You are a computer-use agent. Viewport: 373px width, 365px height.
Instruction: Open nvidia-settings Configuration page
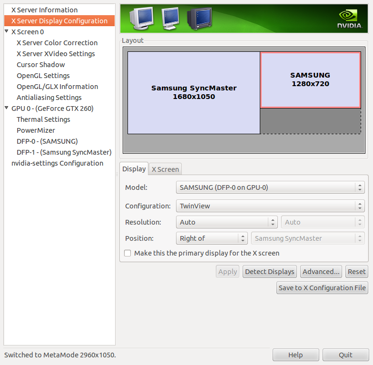pyautogui.click(x=57, y=163)
